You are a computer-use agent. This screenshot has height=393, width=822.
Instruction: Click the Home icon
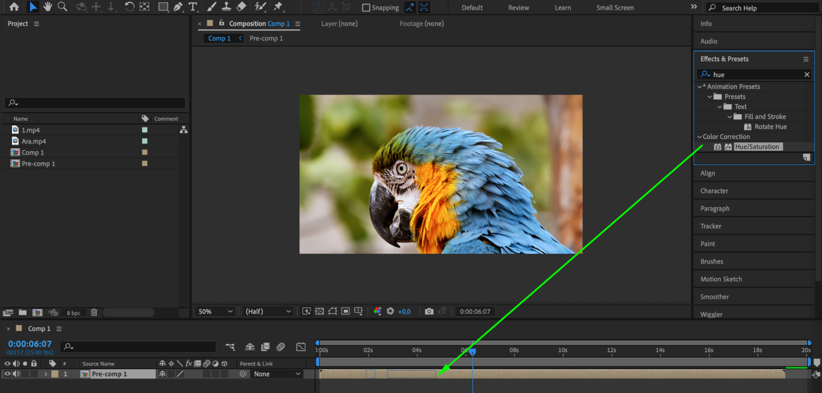[x=14, y=7]
